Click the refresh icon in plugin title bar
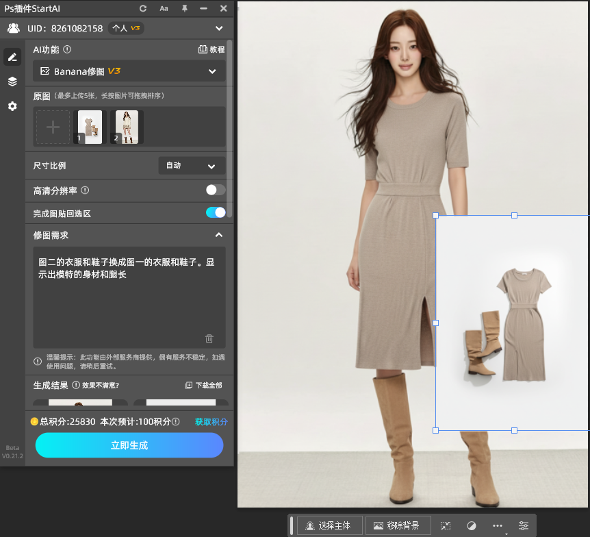The image size is (590, 537). [x=143, y=8]
